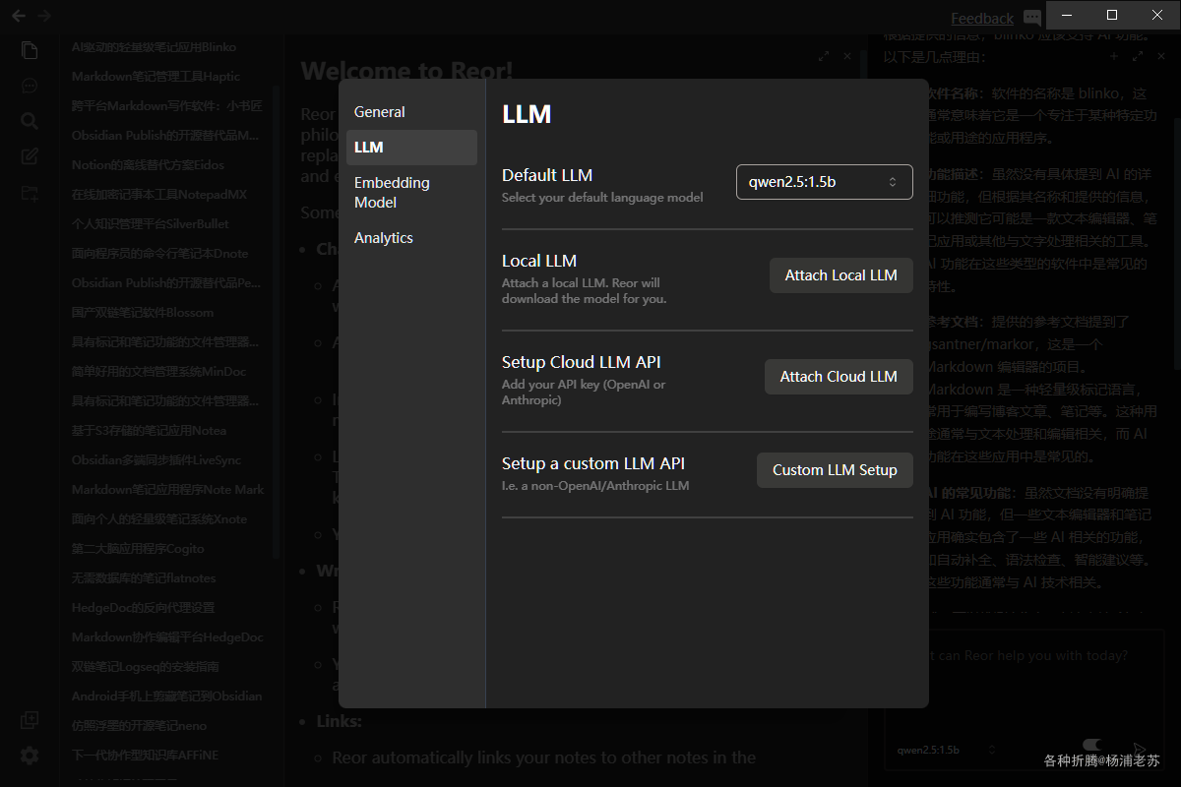Open the Embedding Model settings tab
Screen dimensions: 1181x787
(411, 193)
